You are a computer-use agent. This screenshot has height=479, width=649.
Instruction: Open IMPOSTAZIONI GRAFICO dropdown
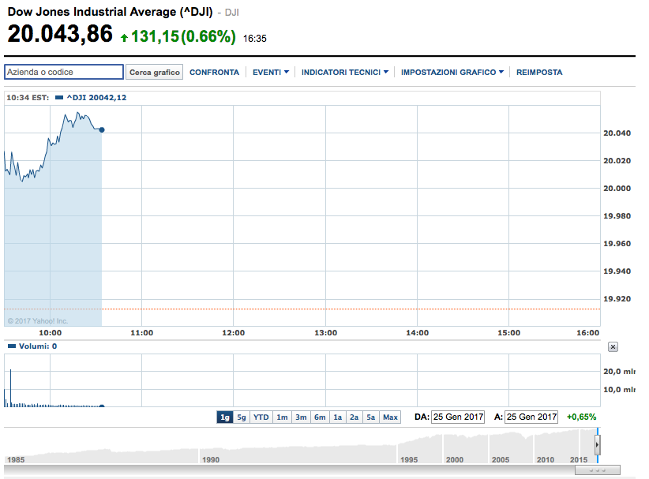452,73
